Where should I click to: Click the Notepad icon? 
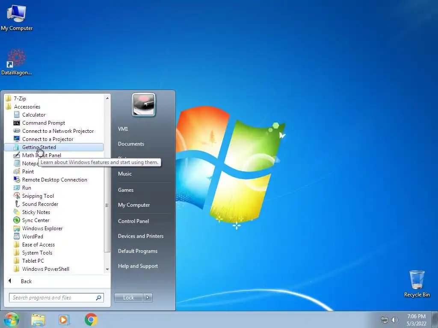[x=17, y=164]
